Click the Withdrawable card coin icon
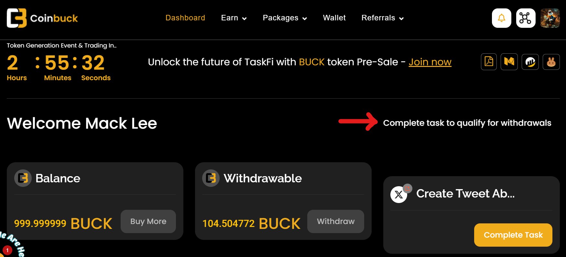Screen dimensions: 566x257 click(211, 178)
